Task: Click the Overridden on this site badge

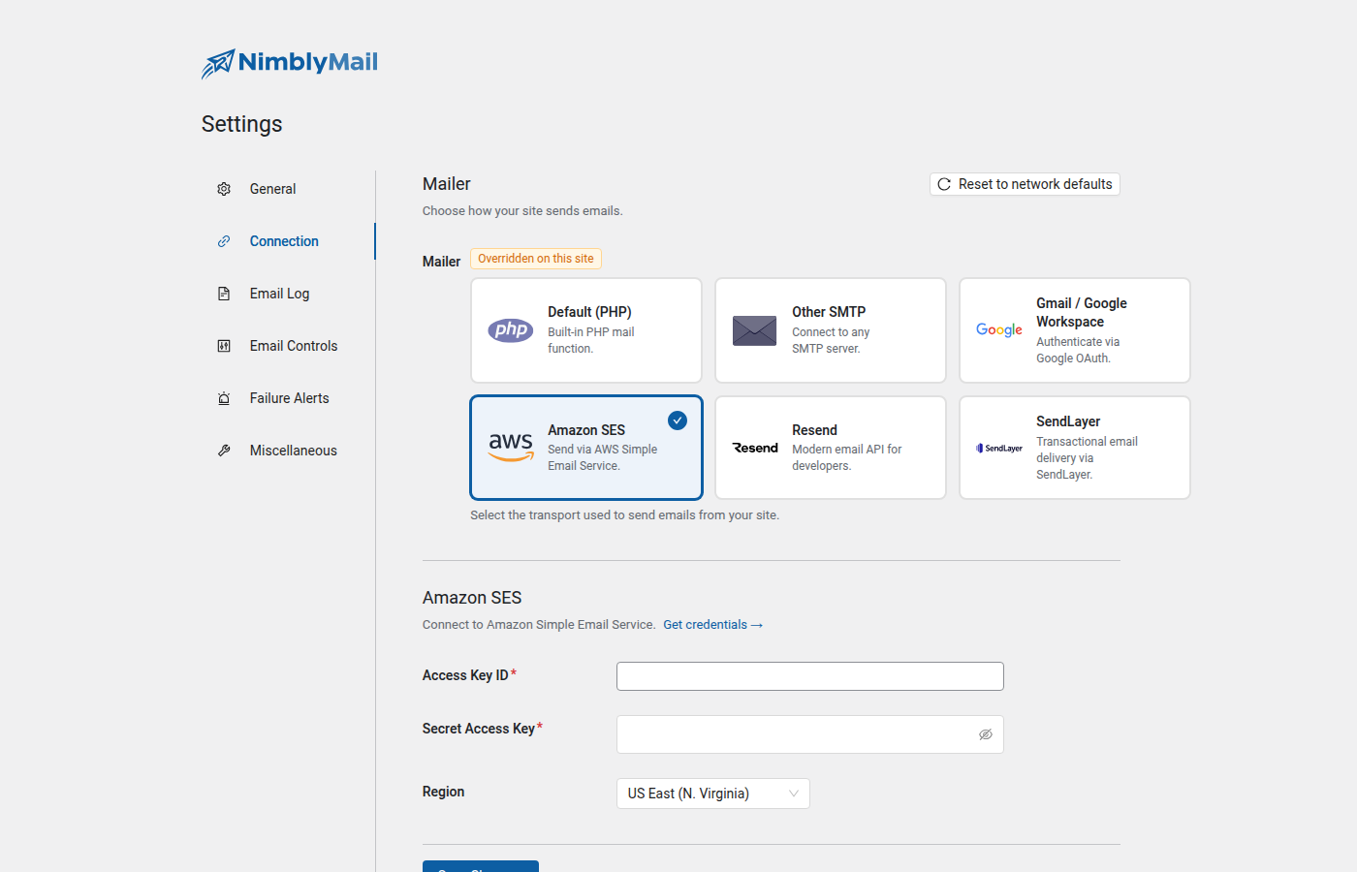Action: tap(536, 259)
